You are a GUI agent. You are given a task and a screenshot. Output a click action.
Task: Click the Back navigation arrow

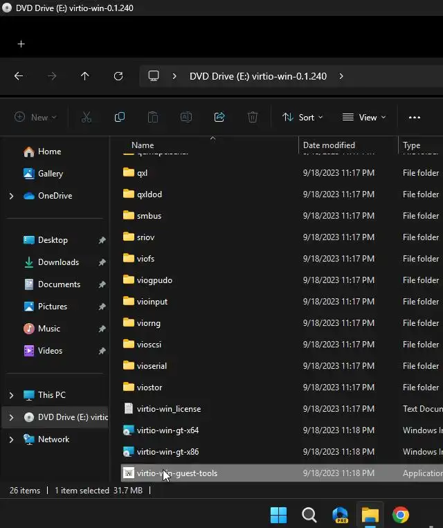click(19, 76)
